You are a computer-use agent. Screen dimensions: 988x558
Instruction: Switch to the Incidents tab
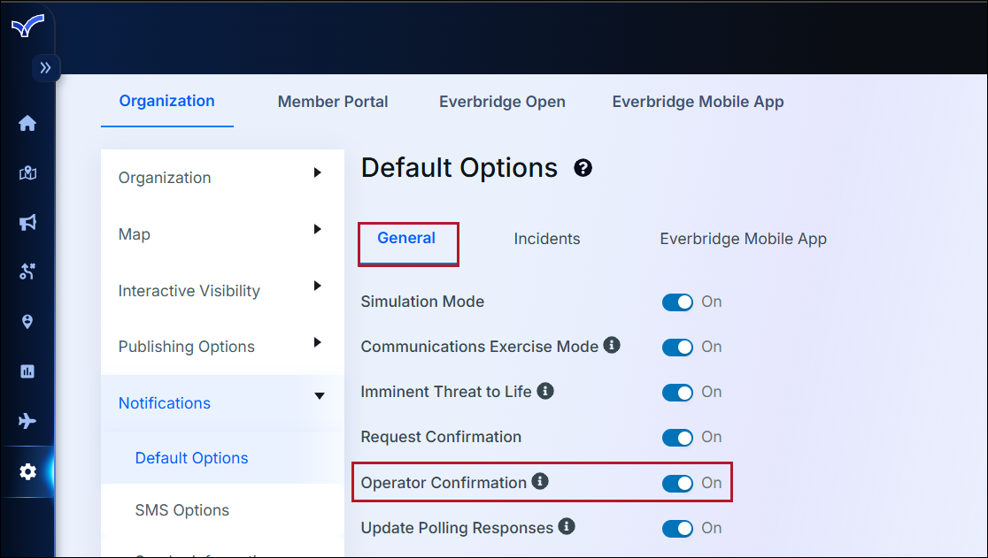546,239
